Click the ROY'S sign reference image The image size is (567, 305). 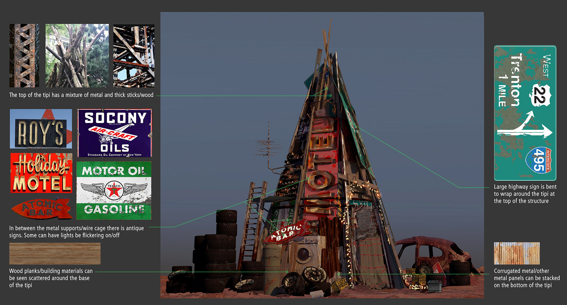[41, 129]
